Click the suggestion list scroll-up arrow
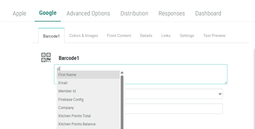Screen dimensions: 255x129 122,73
